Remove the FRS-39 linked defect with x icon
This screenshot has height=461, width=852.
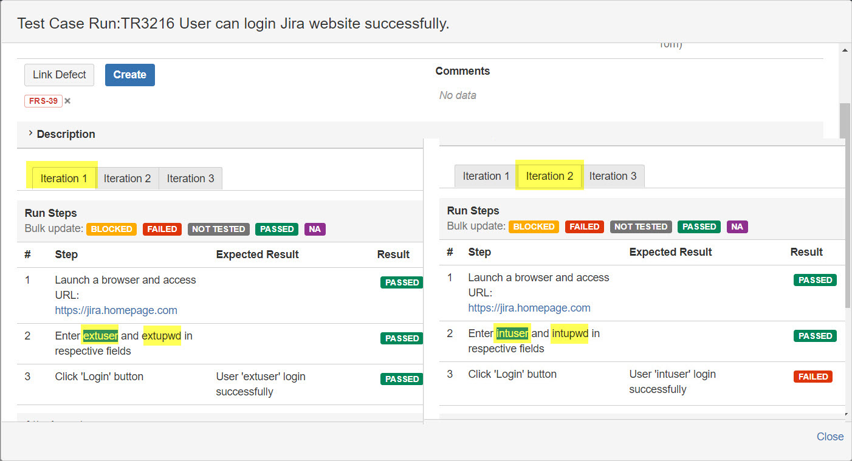coord(67,101)
